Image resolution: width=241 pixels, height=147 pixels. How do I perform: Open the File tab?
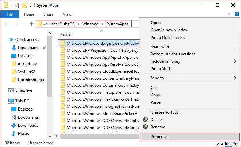click(x=10, y=14)
